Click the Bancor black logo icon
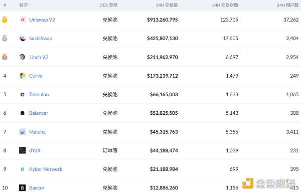This screenshot has height=194, width=301. (23, 187)
